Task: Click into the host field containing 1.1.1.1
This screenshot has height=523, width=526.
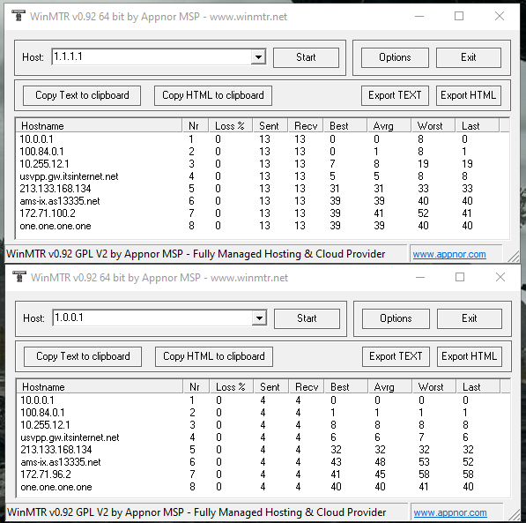Action: (x=152, y=56)
